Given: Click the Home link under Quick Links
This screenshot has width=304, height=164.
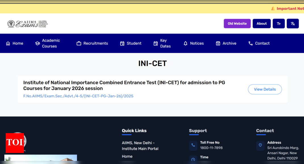Looking at the screenshot, I should 127,156.
